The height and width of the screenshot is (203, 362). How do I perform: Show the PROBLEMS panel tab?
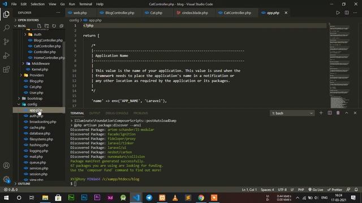(141, 113)
